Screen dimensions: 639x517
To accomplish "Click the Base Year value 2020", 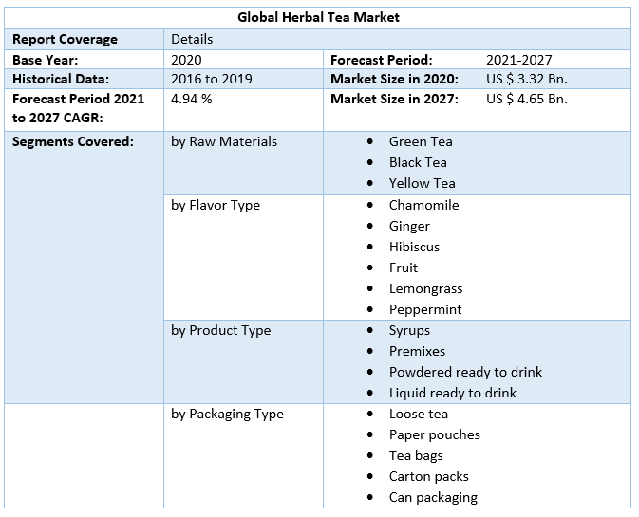I will (186, 60).
